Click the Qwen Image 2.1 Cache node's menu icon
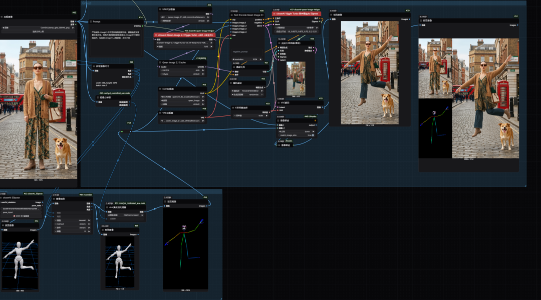The height and width of the screenshot is (300, 541). [x=160, y=62]
